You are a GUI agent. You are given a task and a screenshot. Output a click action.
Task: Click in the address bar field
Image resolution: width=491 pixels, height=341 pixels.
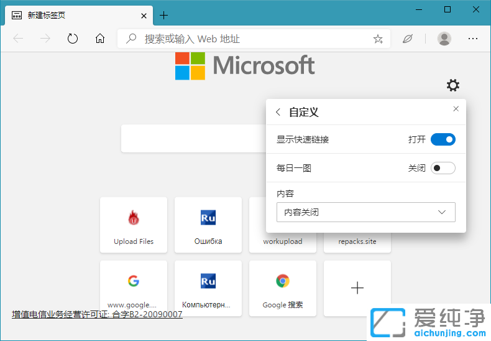pos(254,39)
